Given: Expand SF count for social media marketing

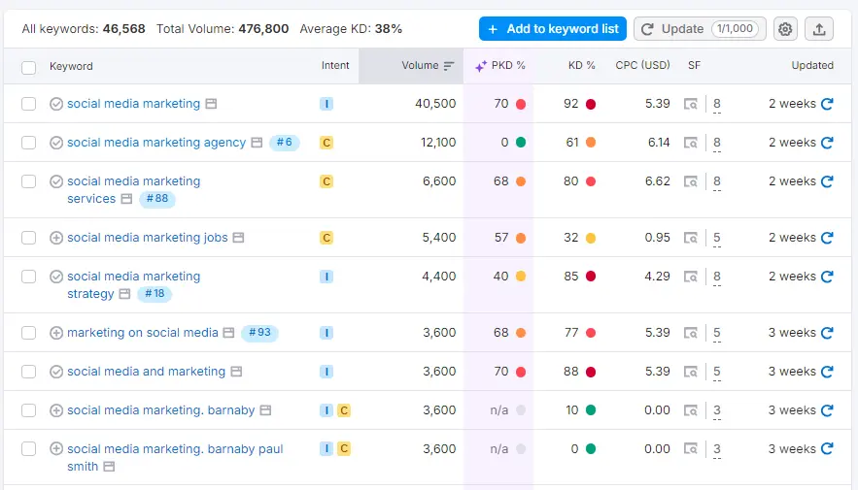Looking at the screenshot, I should [717, 105].
